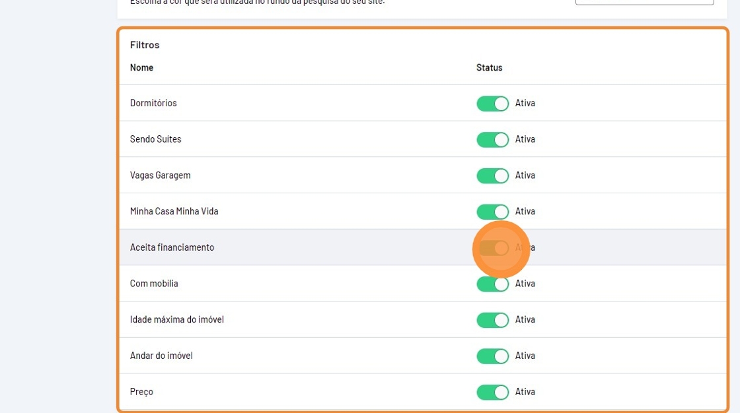Screen dimensions: 740x413
Task: Select the Dormitórios row name
Action: [153, 104]
